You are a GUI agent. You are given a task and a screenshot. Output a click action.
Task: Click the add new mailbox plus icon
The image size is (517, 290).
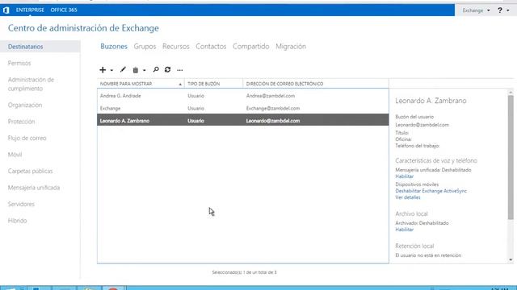[x=103, y=70]
